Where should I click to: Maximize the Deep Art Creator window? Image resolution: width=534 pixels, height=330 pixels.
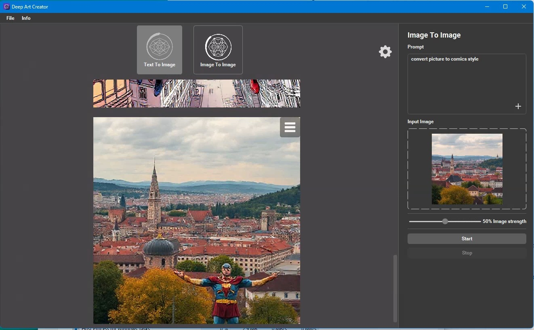tap(505, 6)
